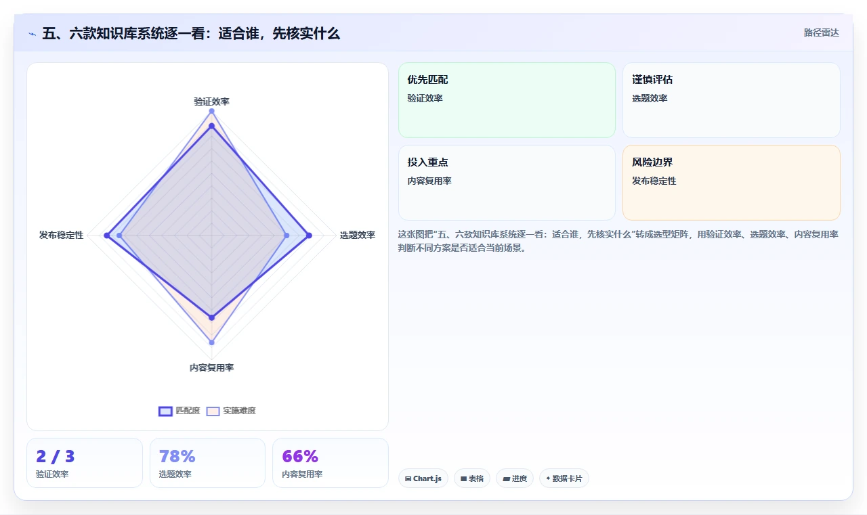Open the 谨慎评估 card
The image size is (867, 515).
point(732,100)
